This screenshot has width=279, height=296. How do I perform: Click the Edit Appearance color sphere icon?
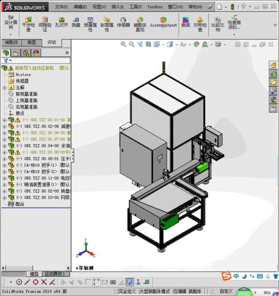[x=196, y=45]
